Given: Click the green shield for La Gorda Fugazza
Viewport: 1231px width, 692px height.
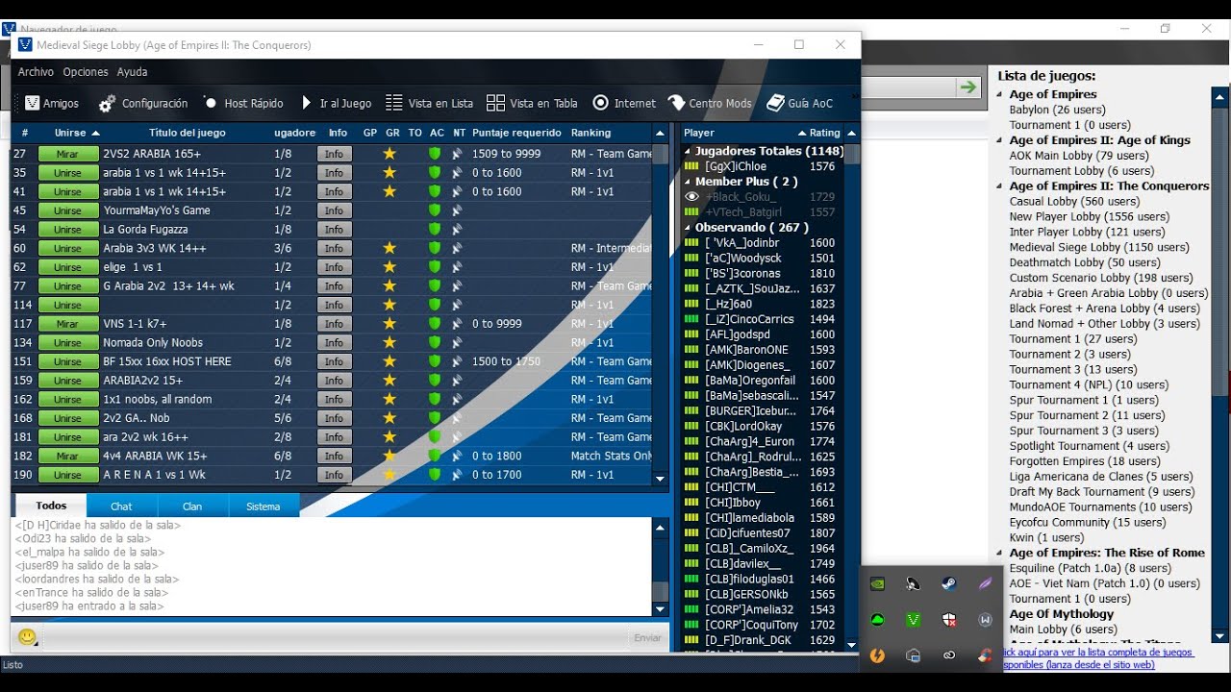Looking at the screenshot, I should point(435,230).
